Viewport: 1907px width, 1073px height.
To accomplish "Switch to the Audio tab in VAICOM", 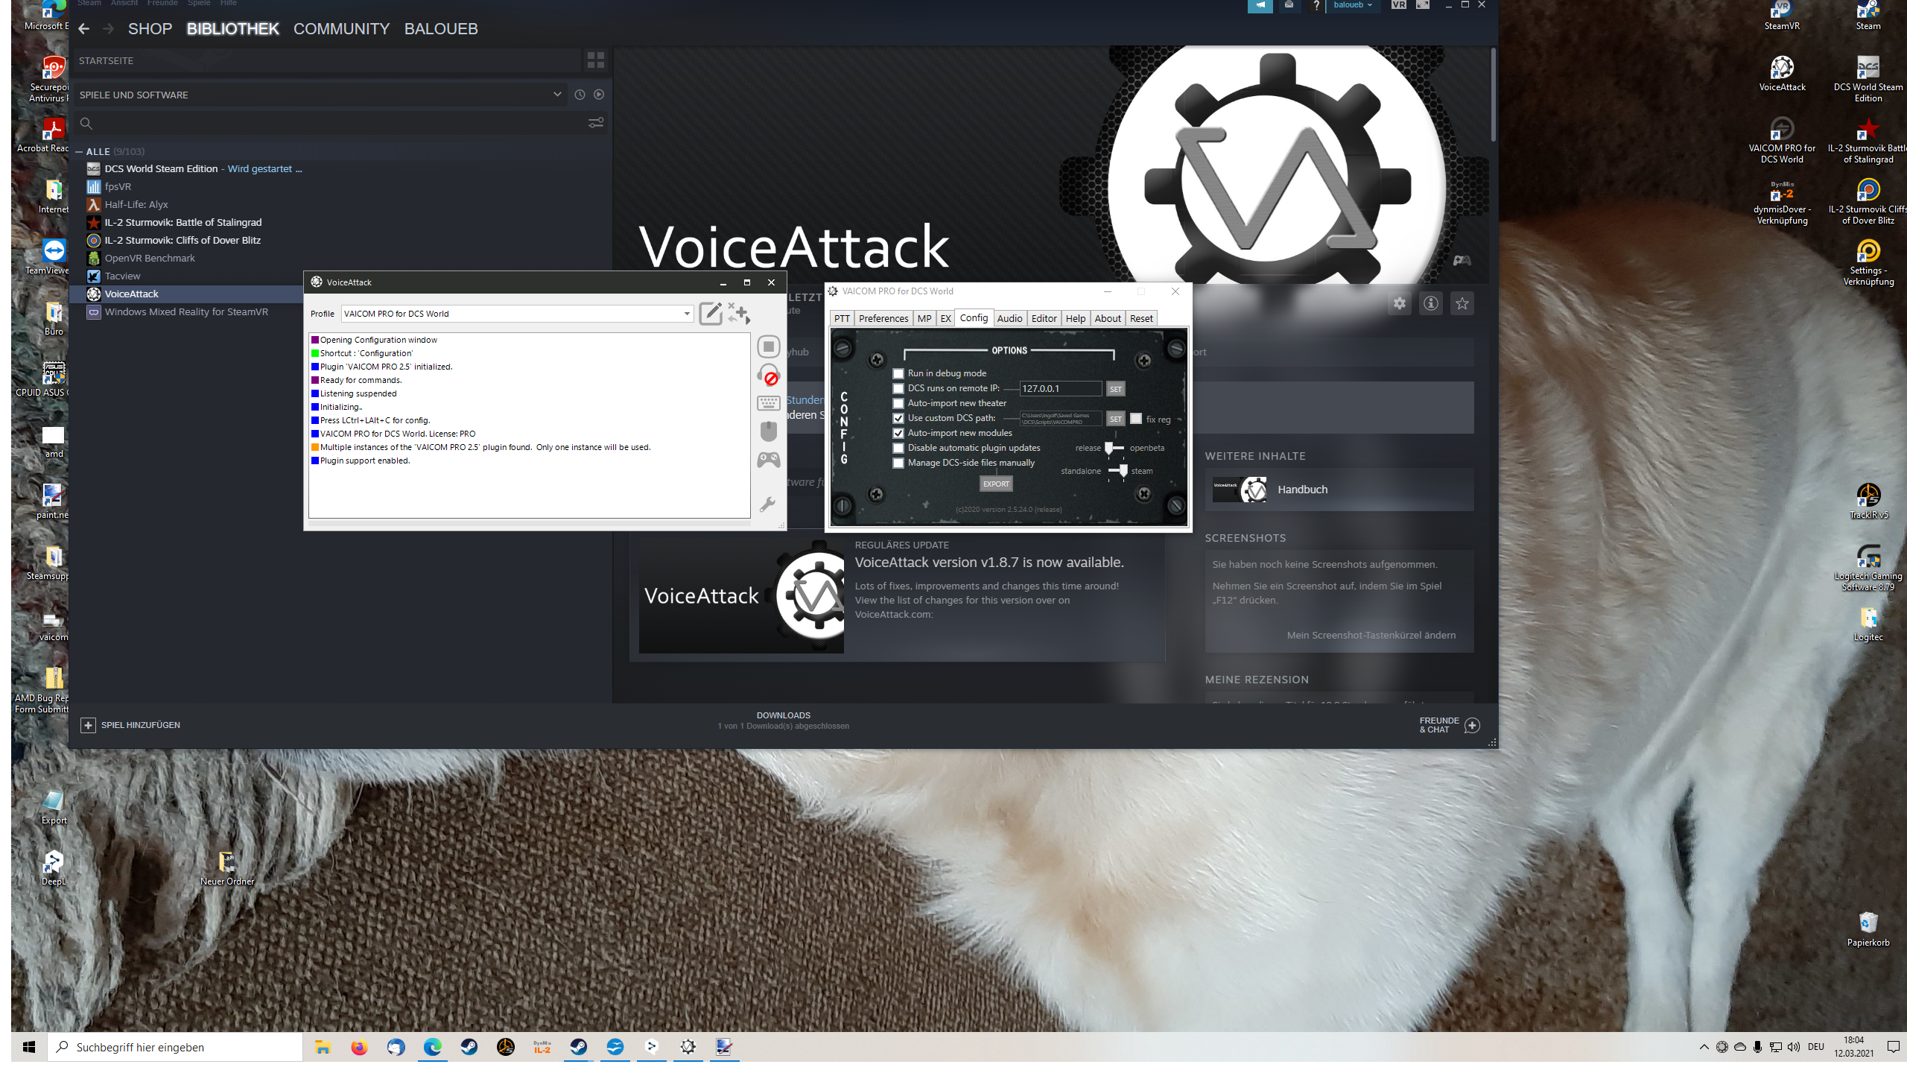I will 1009,318.
